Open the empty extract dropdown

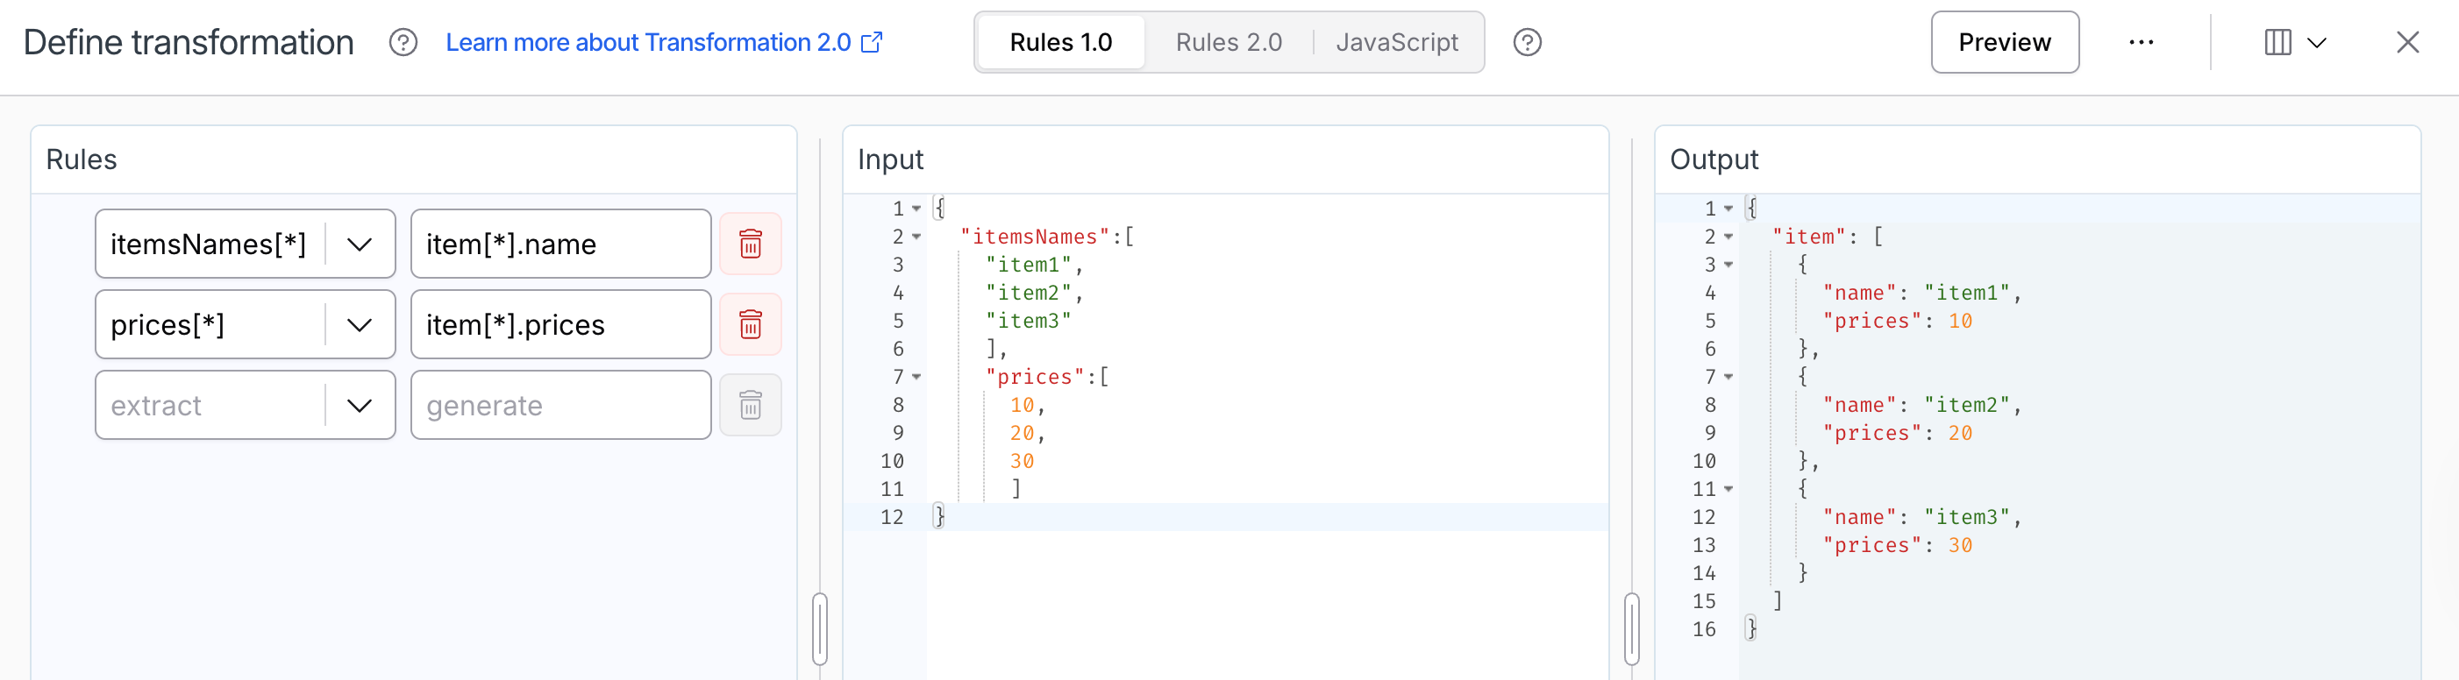coord(359,406)
